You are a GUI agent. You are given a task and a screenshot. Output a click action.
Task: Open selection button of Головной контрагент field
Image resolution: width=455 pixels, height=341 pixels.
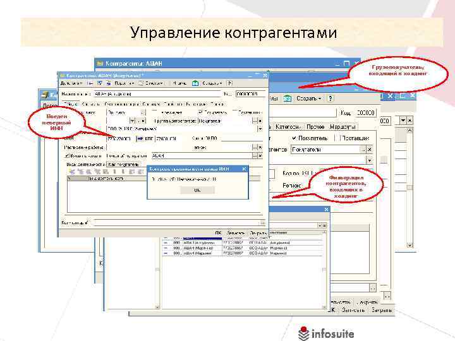(x=255, y=156)
